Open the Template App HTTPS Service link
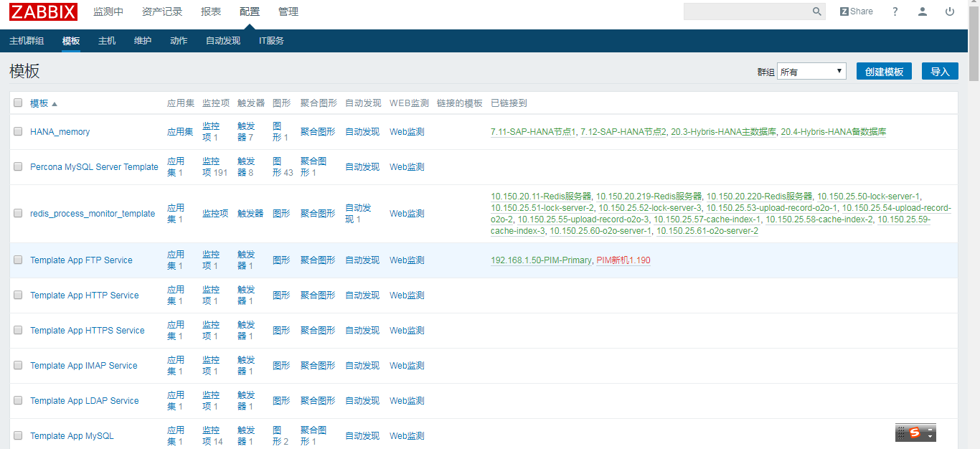The image size is (980, 449). [x=88, y=331]
